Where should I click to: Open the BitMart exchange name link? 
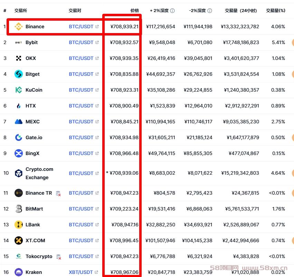pyautogui.click(x=34, y=209)
